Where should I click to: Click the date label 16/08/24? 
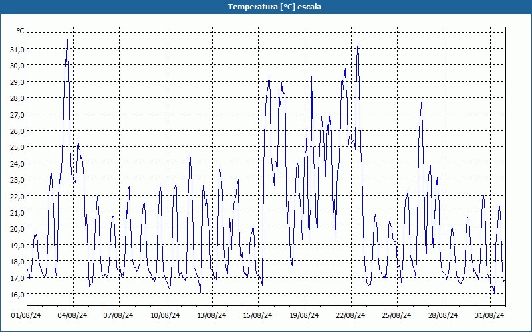coord(257,315)
